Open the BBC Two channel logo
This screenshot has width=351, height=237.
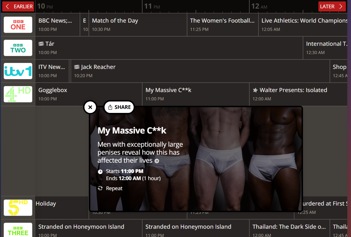(x=18, y=48)
